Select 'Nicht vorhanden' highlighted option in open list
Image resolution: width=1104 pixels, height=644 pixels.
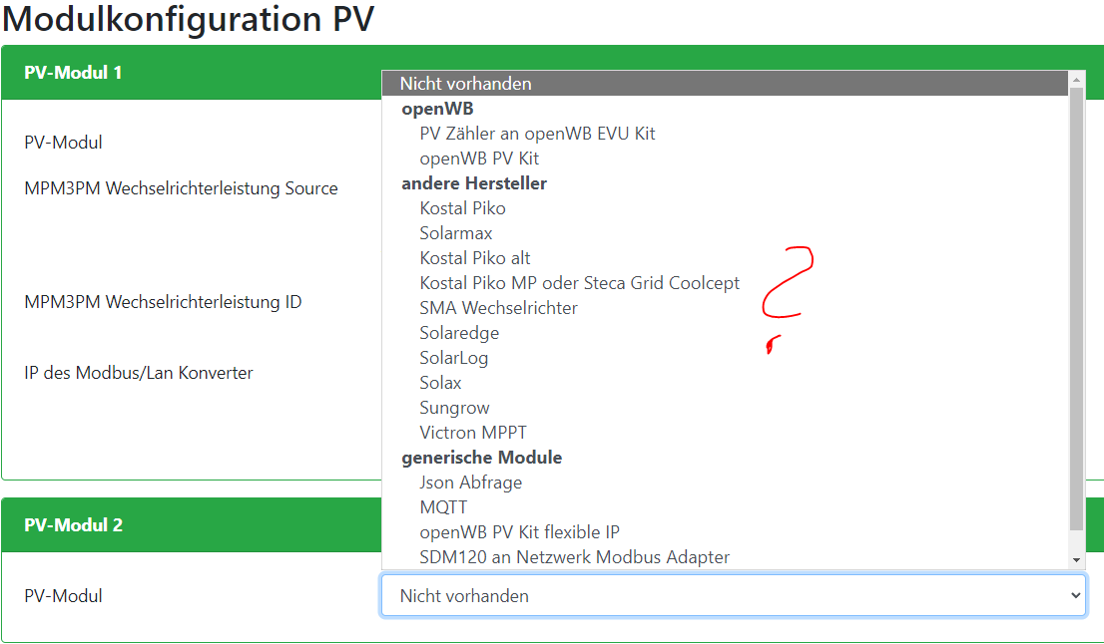coord(726,84)
